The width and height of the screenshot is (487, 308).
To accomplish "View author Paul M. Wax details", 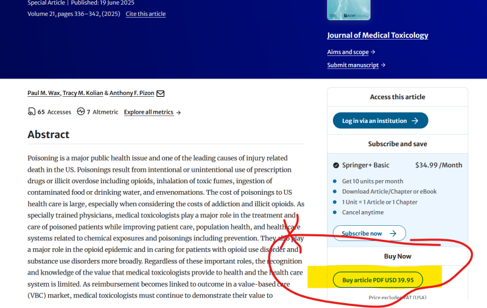I will coord(43,93).
